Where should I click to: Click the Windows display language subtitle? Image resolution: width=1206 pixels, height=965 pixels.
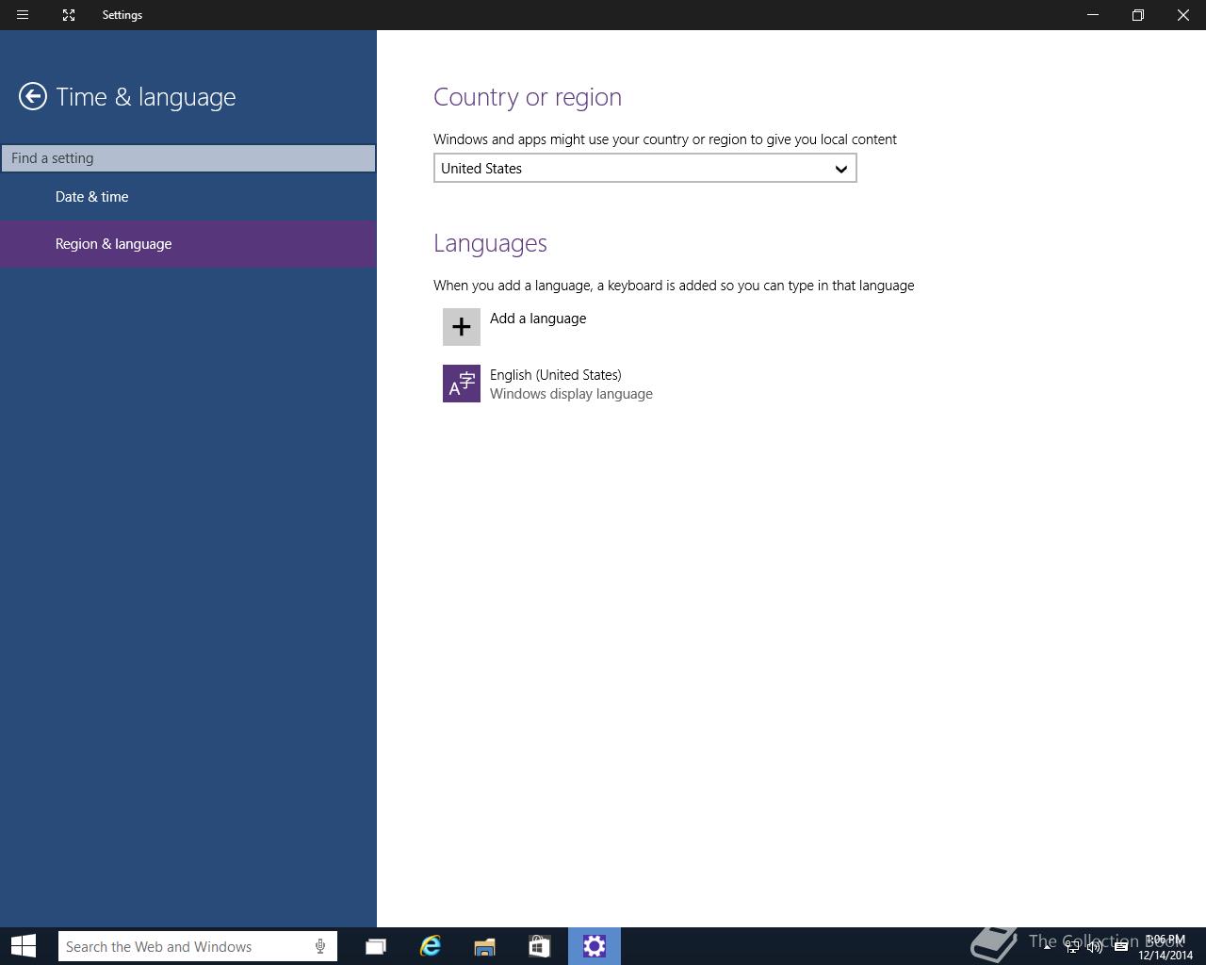point(571,394)
